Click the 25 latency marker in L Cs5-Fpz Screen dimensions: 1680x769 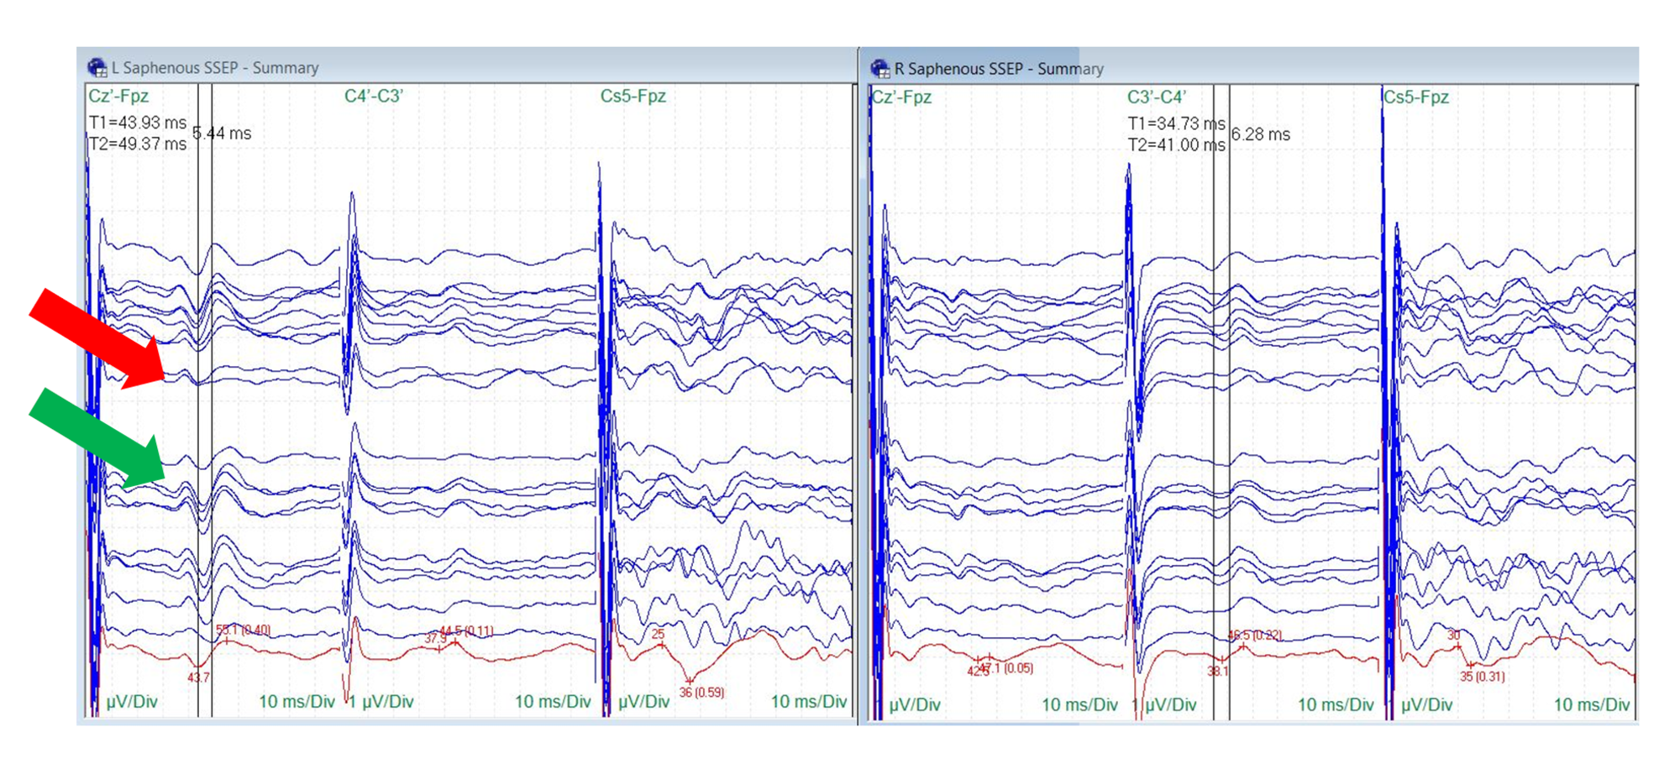pyautogui.click(x=659, y=635)
